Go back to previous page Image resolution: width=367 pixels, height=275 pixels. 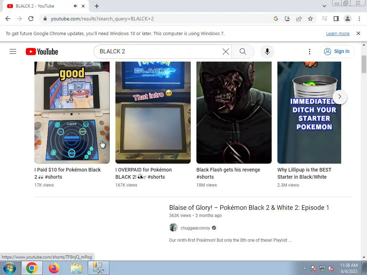pyautogui.click(x=8, y=19)
